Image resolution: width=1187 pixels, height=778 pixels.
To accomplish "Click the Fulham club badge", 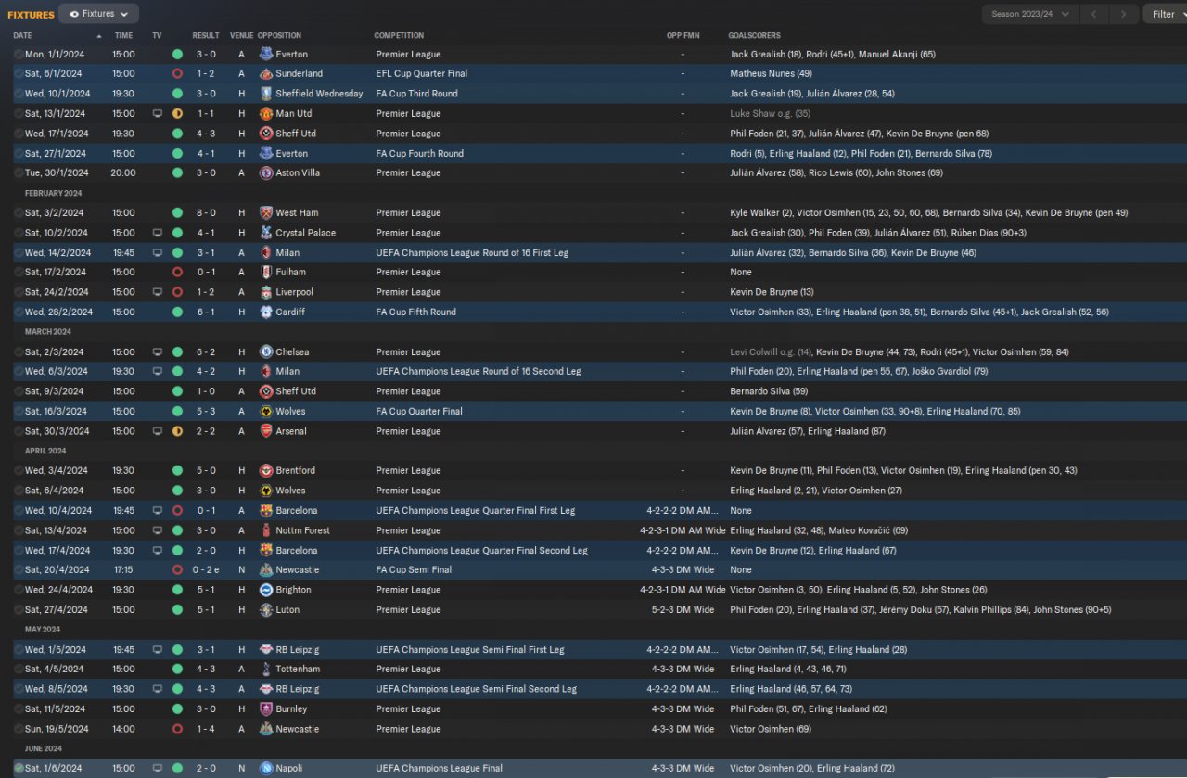I will pos(266,273).
